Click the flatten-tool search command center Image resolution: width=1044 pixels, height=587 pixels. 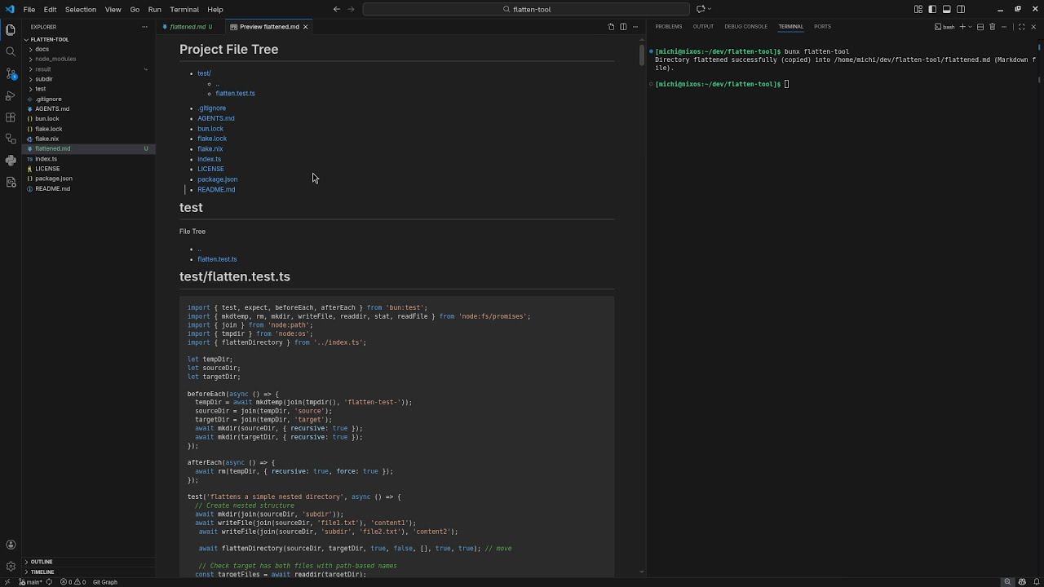coord(527,9)
